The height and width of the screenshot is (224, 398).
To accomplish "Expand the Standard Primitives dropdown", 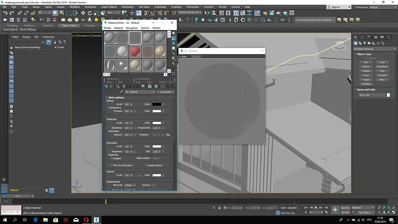I will [x=375, y=49].
